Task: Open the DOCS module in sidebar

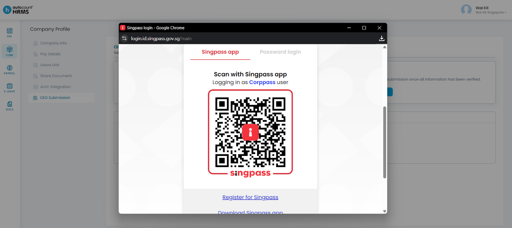Action: (10, 106)
